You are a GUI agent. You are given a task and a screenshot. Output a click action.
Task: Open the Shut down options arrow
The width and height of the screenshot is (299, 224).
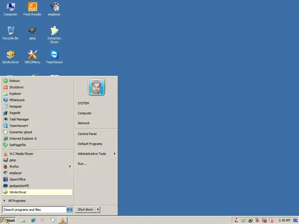click(98, 209)
